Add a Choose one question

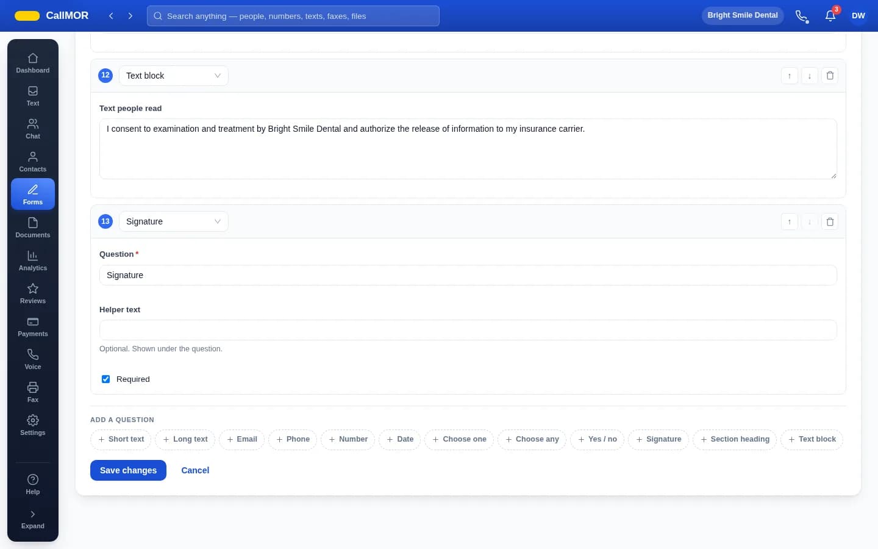point(459,439)
